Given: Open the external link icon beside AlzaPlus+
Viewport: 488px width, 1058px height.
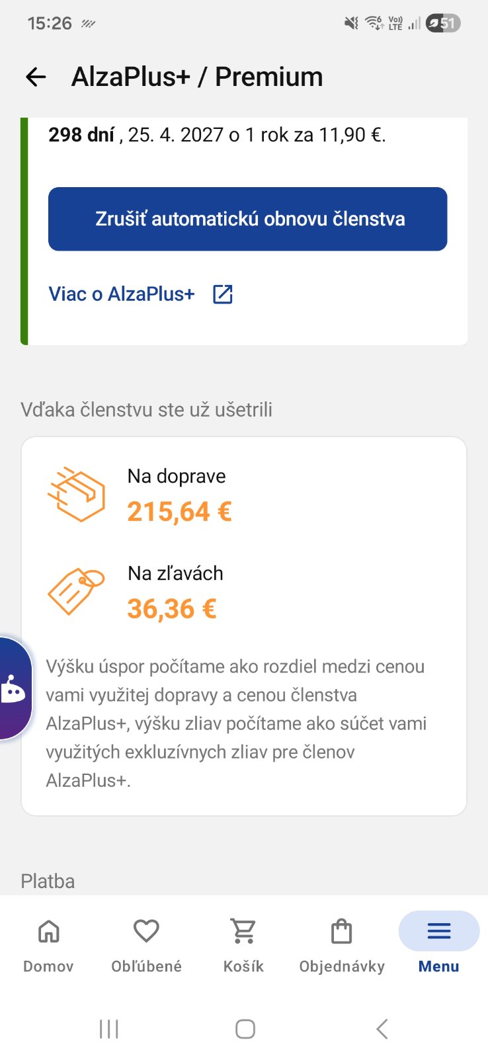Looking at the screenshot, I should click(x=223, y=294).
